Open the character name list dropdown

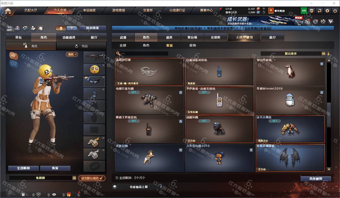tap(74, 178)
